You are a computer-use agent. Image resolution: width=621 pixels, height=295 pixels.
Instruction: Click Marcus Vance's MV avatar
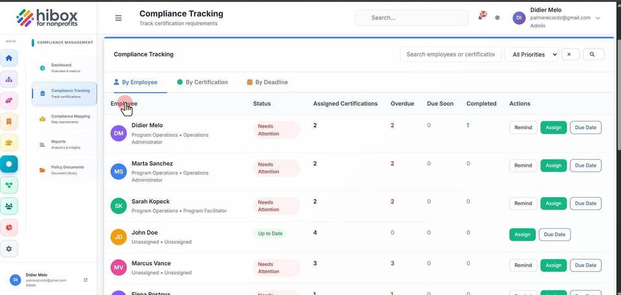pos(118,268)
